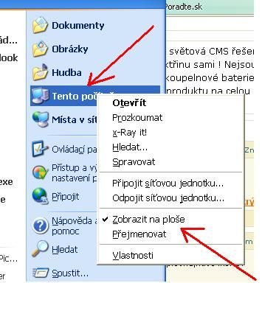This screenshot has width=276, height=311.
Task: Choose Otevřít in the context menu
Action: (x=170, y=103)
